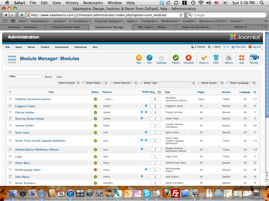This screenshot has width=269, height=201.
Task: Click the Edit pencil toolbar icon
Action: pyautogui.click(x=149, y=58)
